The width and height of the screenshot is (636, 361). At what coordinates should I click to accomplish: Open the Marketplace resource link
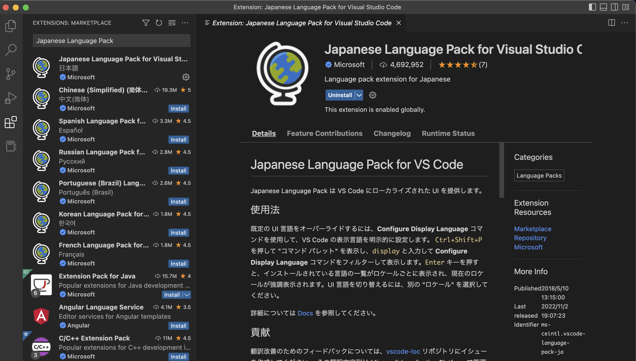pyautogui.click(x=533, y=229)
